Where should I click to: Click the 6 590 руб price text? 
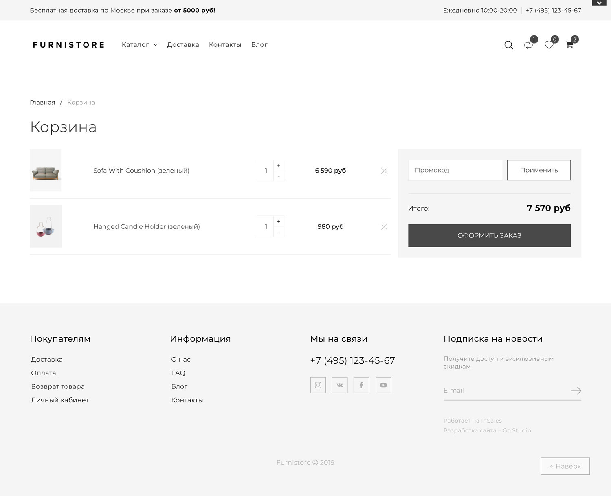click(330, 171)
